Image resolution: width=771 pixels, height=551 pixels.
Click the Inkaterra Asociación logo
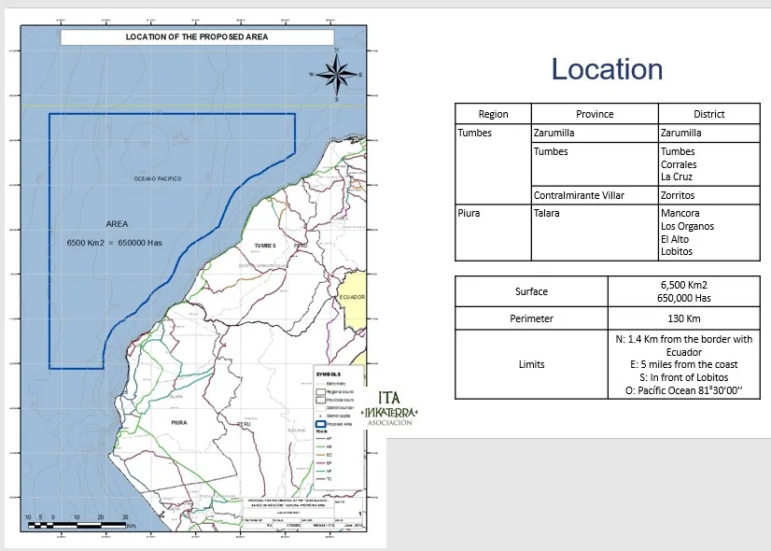389,408
